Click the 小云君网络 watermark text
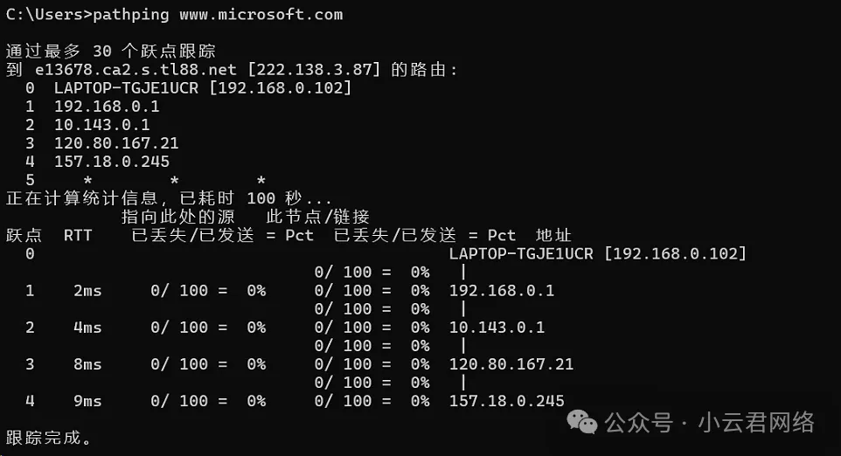841x456 pixels. pyautogui.click(x=756, y=424)
